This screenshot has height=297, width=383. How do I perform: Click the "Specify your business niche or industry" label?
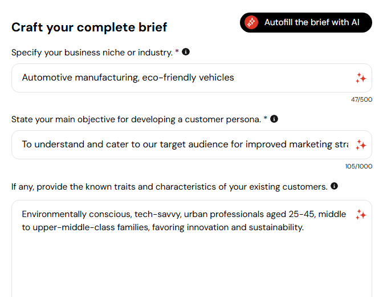(92, 53)
